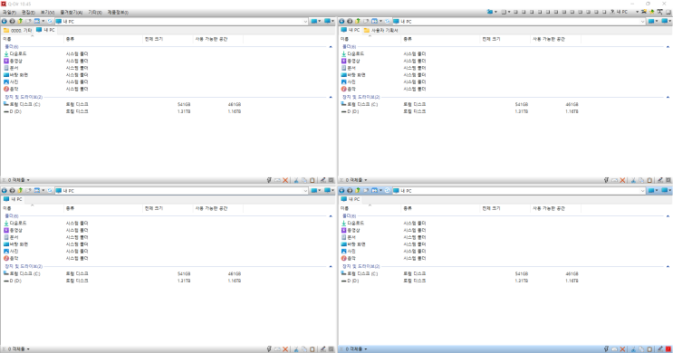Refresh the top-right pane
This screenshot has width=673, height=353.
coord(388,21)
